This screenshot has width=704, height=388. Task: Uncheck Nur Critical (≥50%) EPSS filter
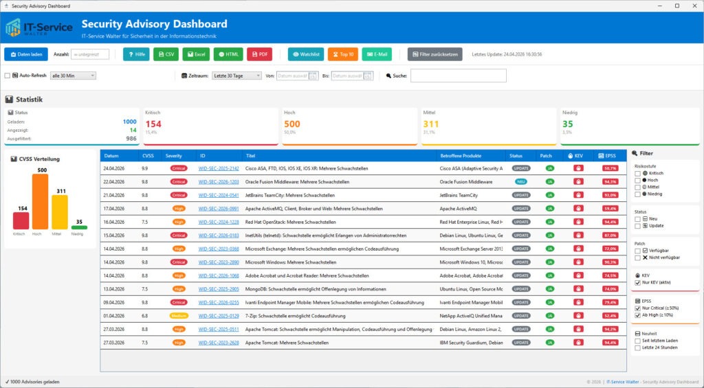click(x=637, y=308)
